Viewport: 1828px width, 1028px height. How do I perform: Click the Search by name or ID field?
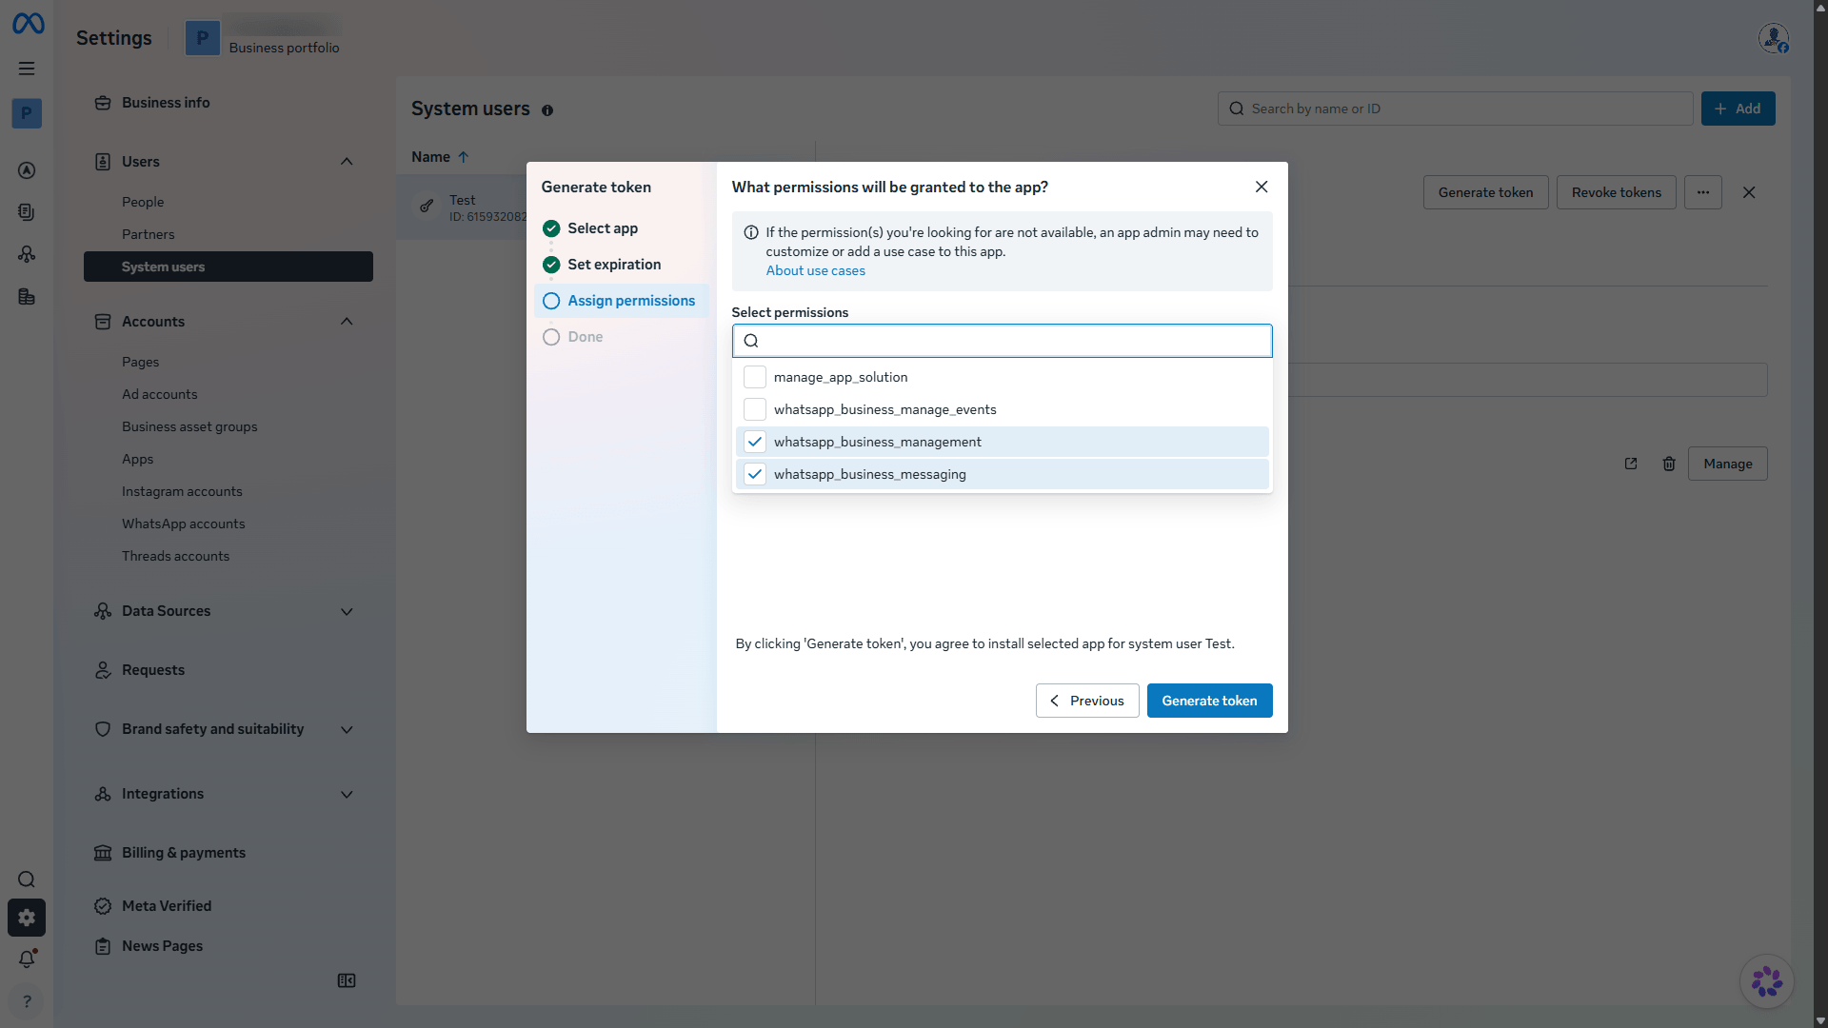click(1455, 109)
